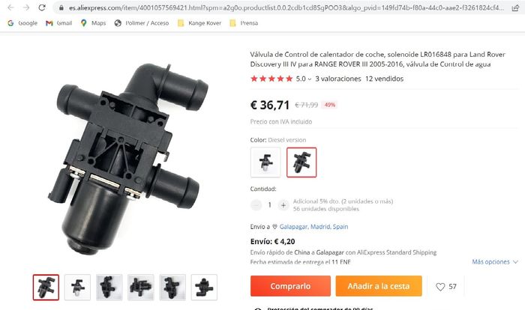Decrease quantity with the minus button
The image size is (525, 310).
(x=256, y=205)
